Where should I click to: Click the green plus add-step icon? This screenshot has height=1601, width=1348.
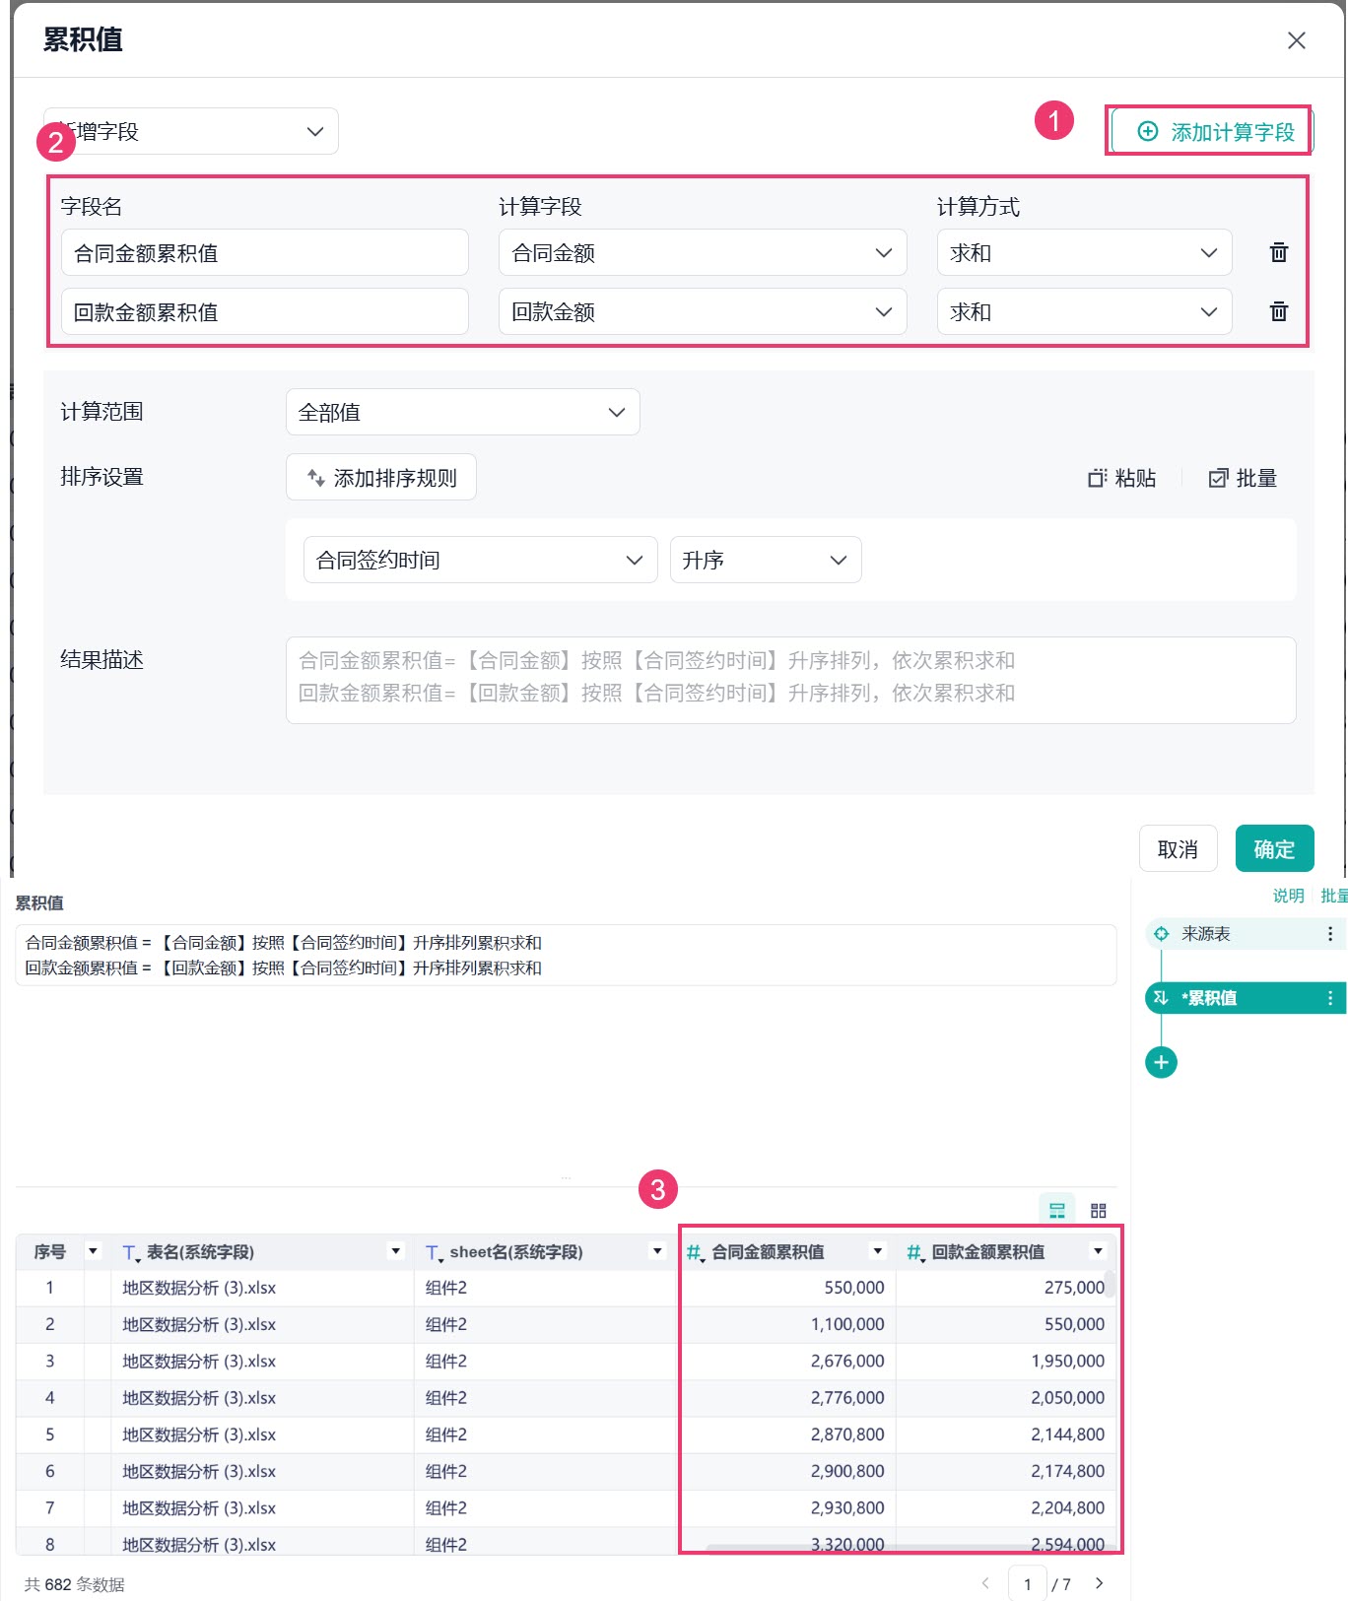(1161, 1062)
